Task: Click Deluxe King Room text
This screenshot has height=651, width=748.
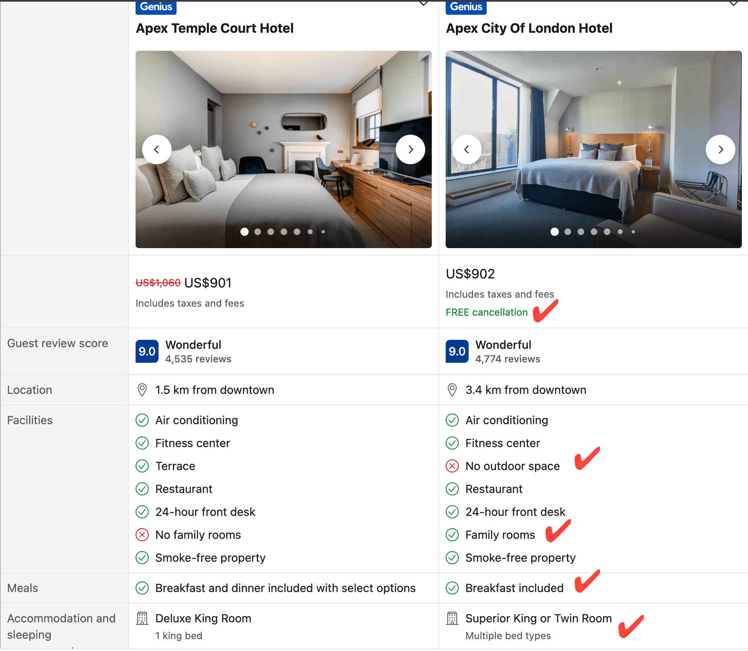Action: (203, 618)
